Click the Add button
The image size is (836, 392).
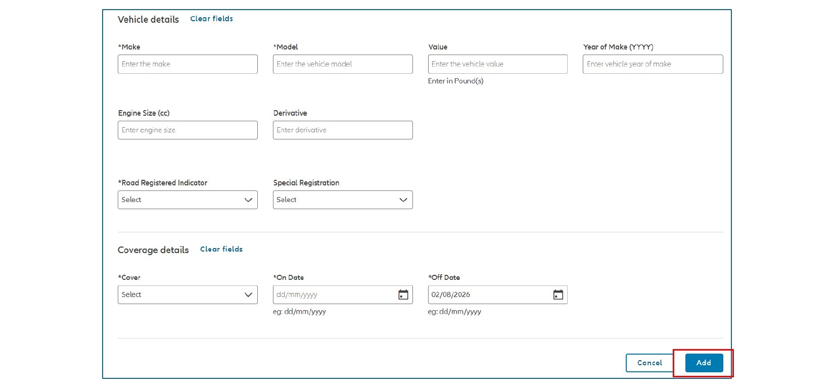(704, 363)
